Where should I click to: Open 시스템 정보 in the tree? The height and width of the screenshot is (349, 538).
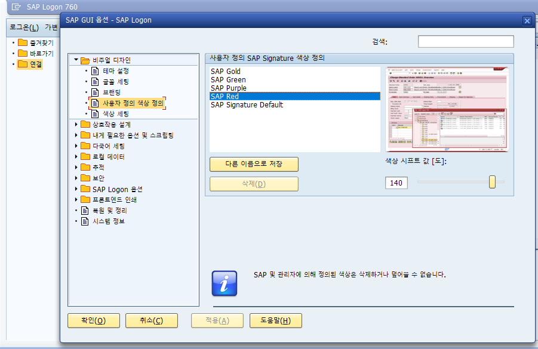pos(109,221)
